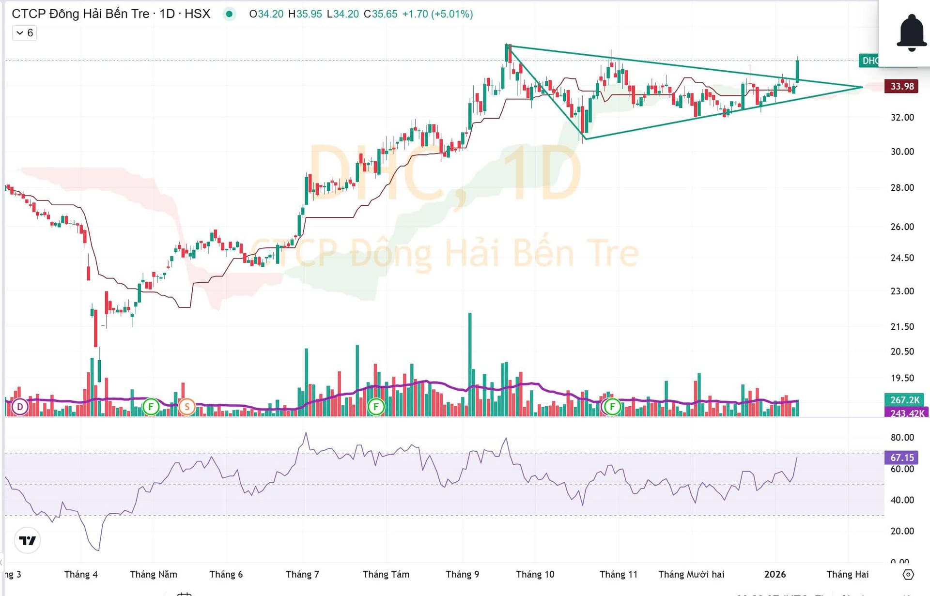Viewport: 930px width, 596px height.
Task: Click the 33.98 price label on the axis
Action: 901,86
